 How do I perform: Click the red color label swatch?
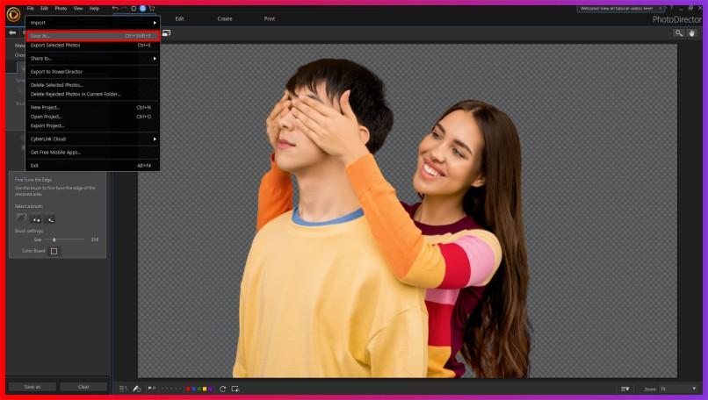click(188, 388)
